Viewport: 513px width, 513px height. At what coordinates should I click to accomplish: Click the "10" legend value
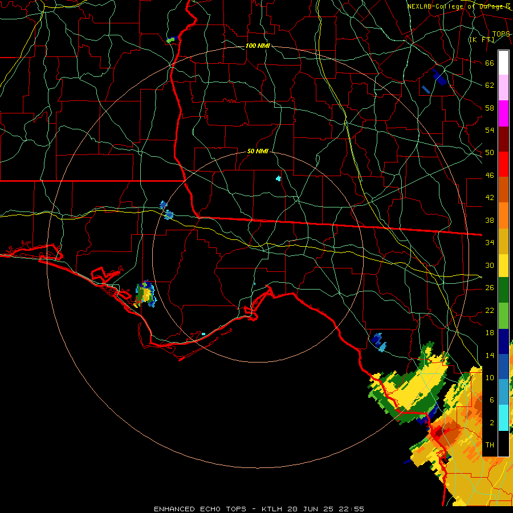tap(490, 377)
